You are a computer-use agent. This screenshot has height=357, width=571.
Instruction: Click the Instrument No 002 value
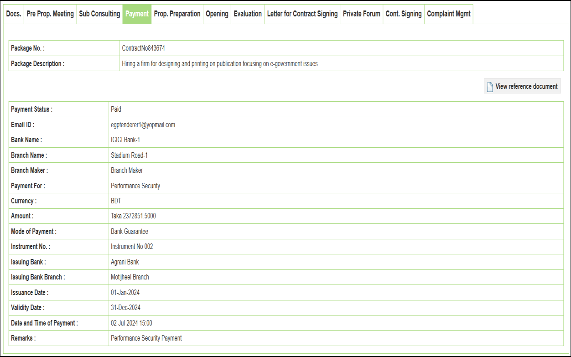[132, 247]
